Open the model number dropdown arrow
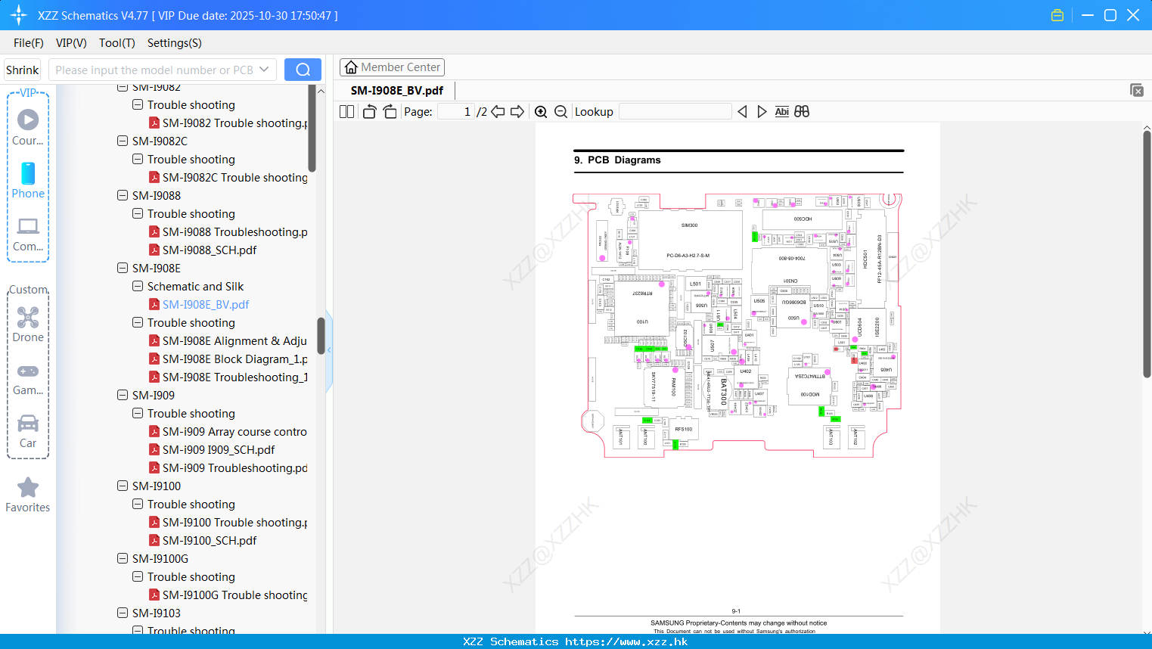 pyautogui.click(x=264, y=70)
